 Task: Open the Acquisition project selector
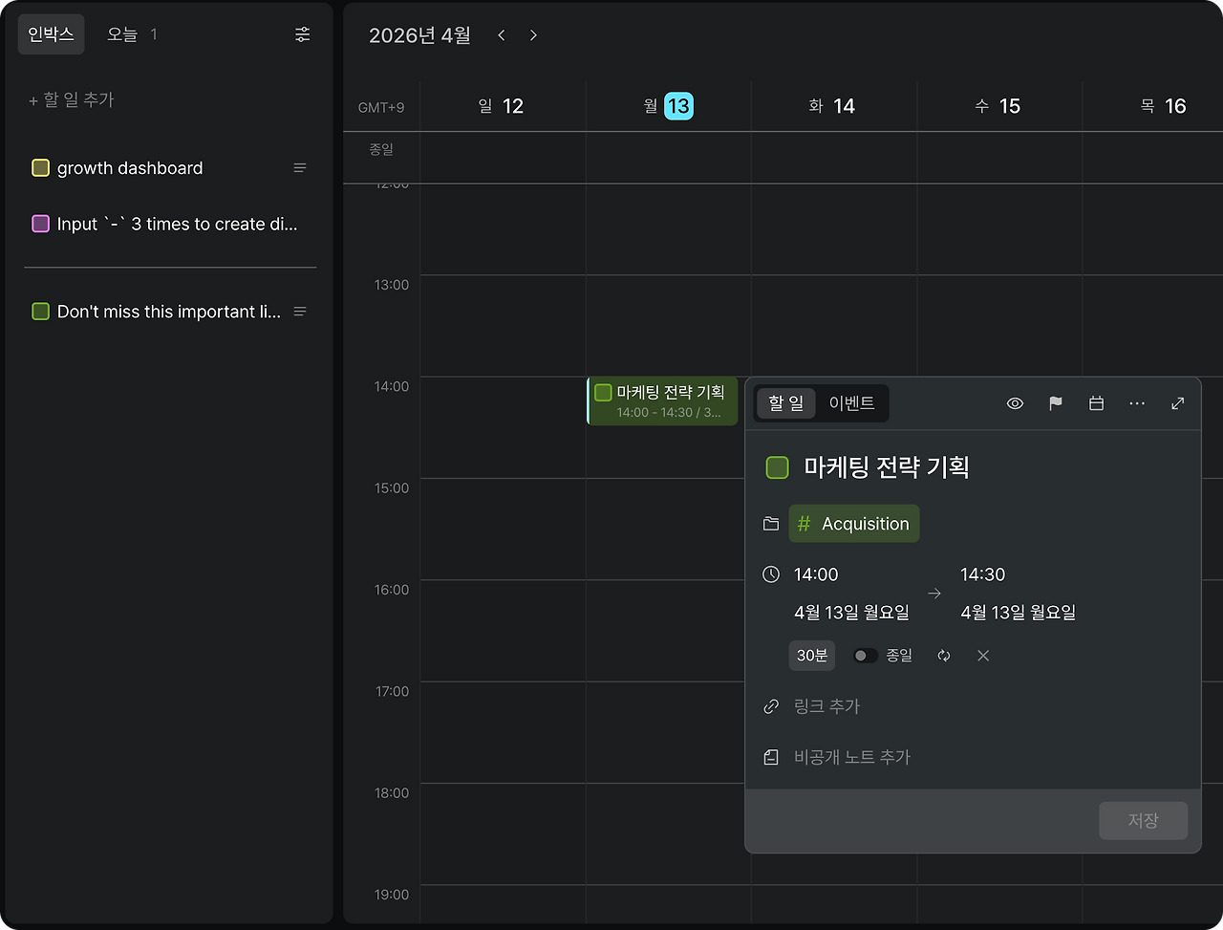pyautogui.click(x=854, y=524)
